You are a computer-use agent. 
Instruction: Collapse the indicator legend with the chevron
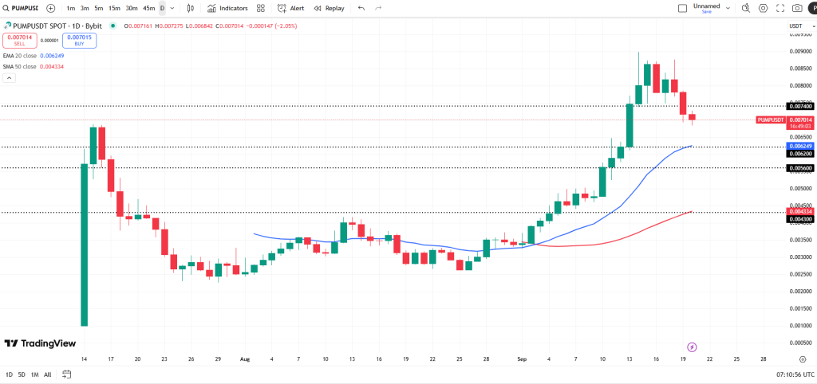[x=10, y=78]
